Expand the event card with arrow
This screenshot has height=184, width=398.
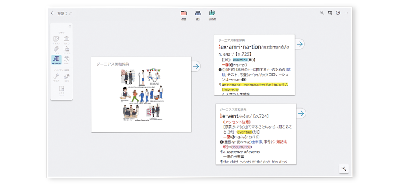(301, 113)
